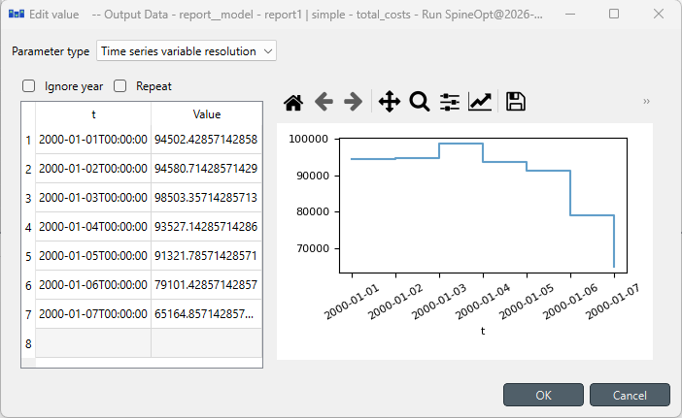Click the back arrow in plot toolbar
Viewport: 682px width, 418px height.
324,102
